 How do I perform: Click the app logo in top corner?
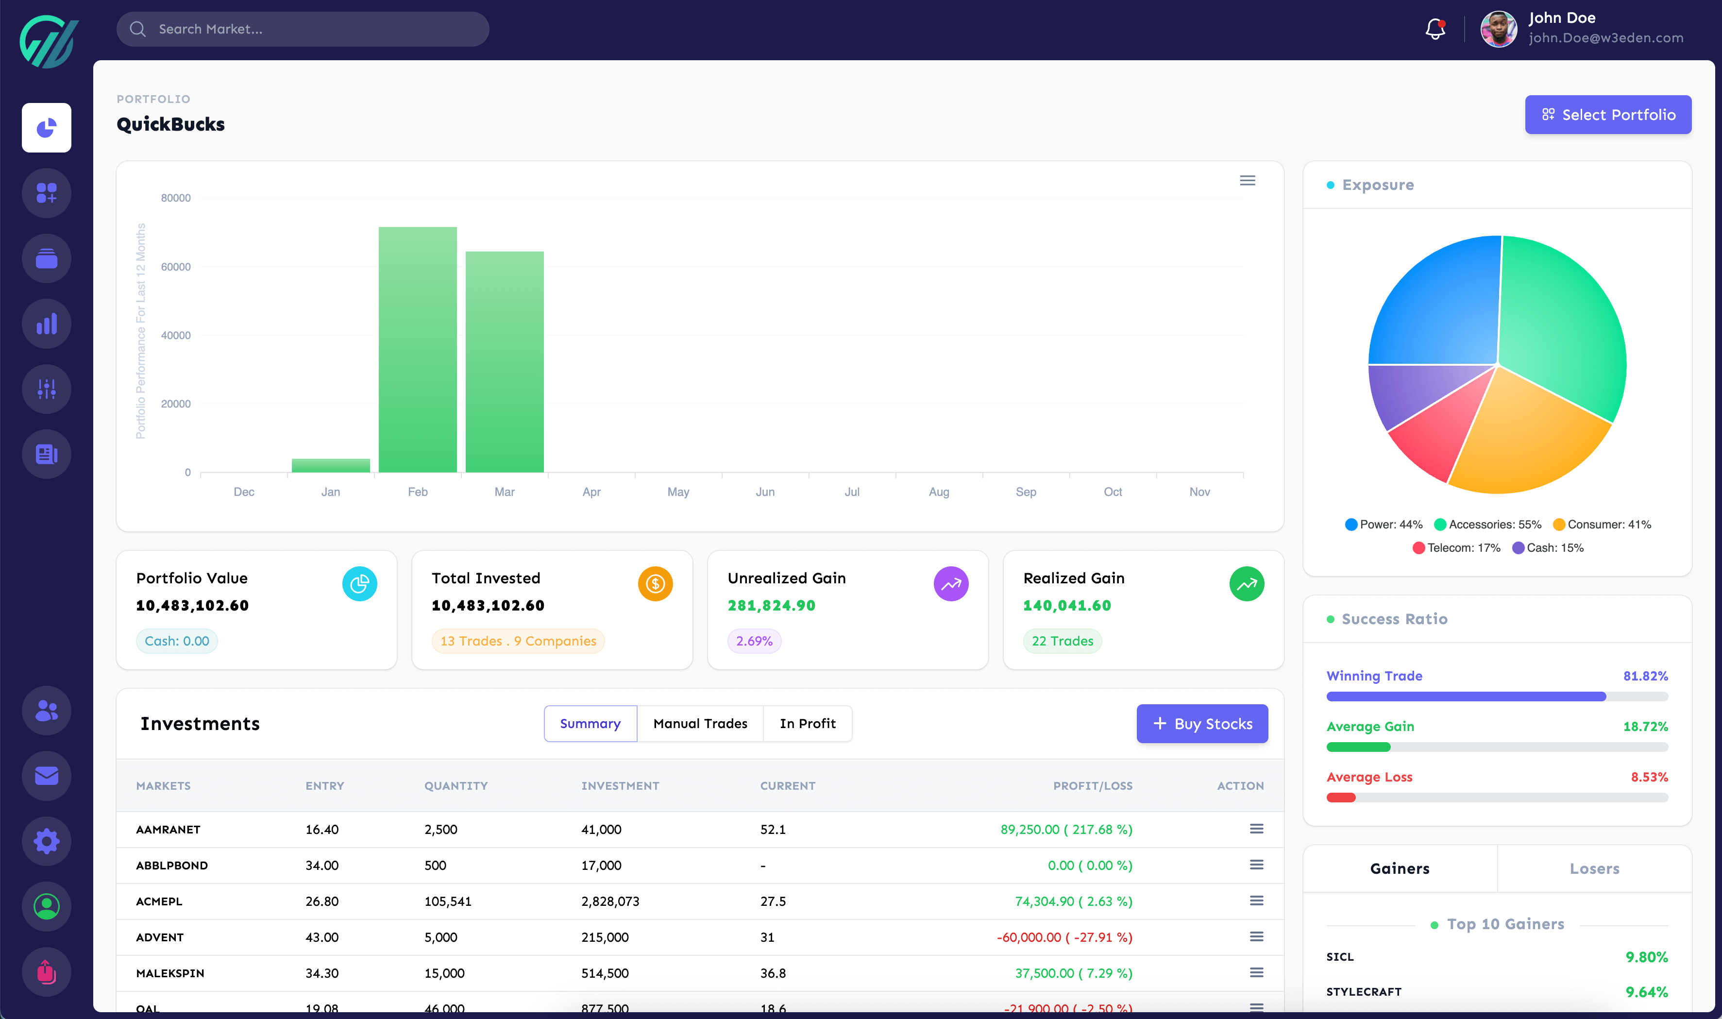click(x=49, y=41)
